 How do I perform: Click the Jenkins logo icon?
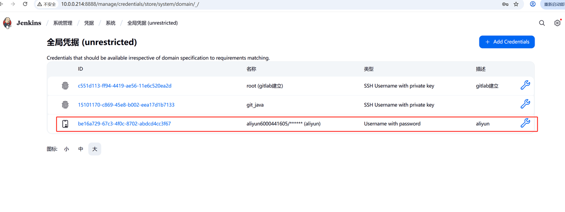pos(8,23)
